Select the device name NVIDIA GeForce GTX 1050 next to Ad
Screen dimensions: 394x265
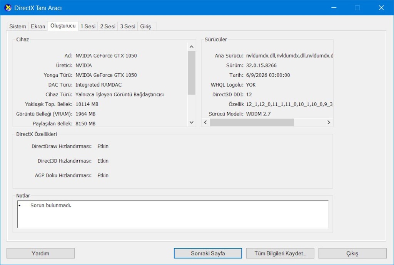point(106,56)
